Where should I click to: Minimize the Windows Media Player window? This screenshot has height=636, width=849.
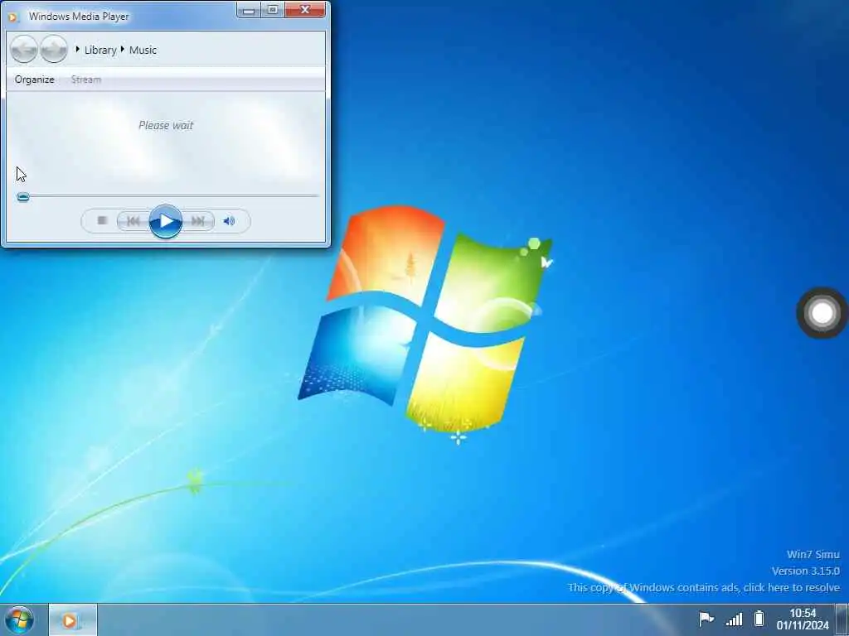point(249,10)
